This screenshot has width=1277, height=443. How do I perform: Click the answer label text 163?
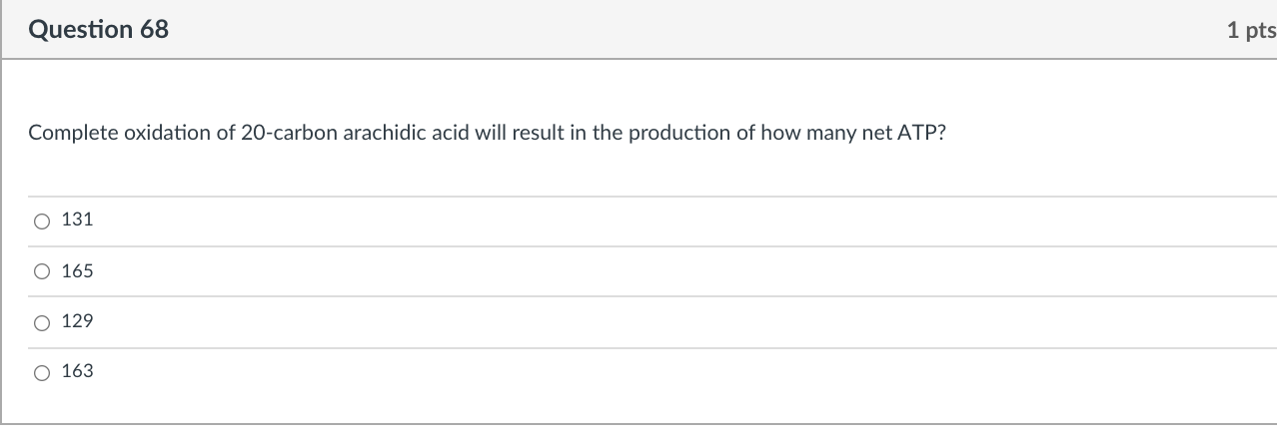pyautogui.click(x=77, y=371)
